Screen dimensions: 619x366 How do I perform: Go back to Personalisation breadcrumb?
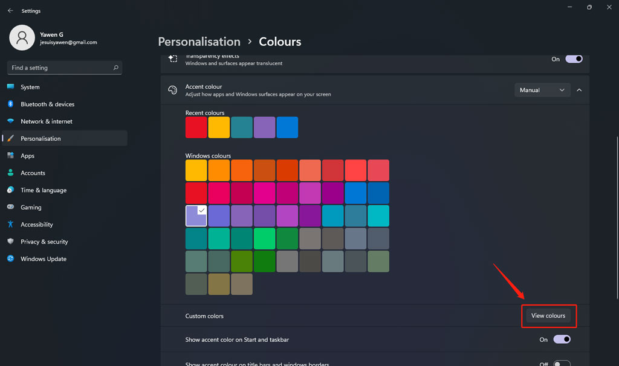[199, 42]
